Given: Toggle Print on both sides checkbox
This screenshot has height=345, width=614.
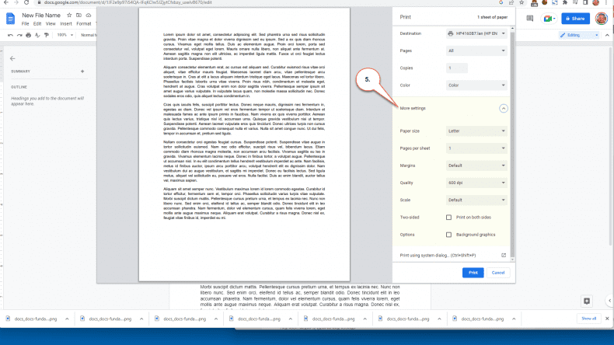Looking at the screenshot, I should click(448, 218).
